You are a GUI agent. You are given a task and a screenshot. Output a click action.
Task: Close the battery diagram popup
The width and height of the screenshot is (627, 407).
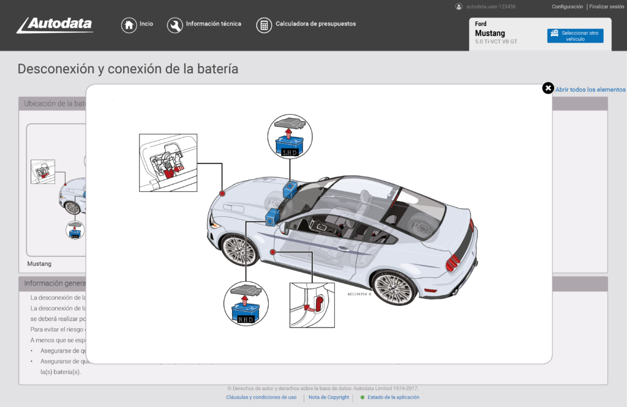548,89
